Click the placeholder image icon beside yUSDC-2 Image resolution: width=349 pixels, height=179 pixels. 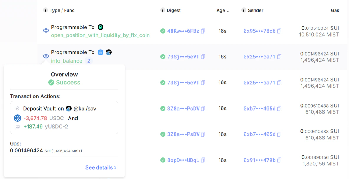(x=18, y=127)
